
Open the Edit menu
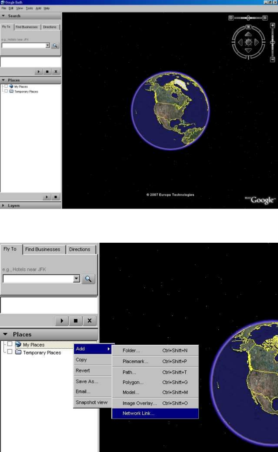(x=11, y=8)
